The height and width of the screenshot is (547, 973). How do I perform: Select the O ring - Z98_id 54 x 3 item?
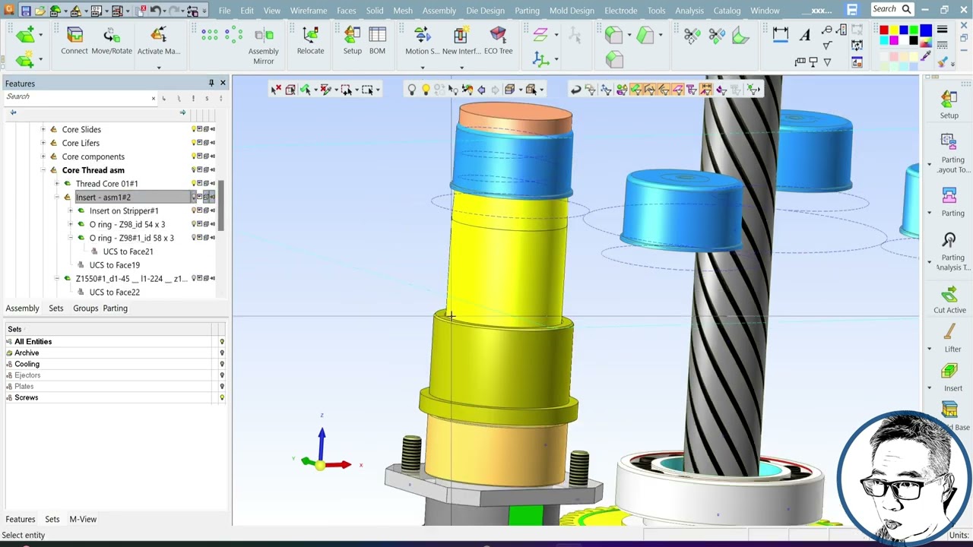(127, 224)
